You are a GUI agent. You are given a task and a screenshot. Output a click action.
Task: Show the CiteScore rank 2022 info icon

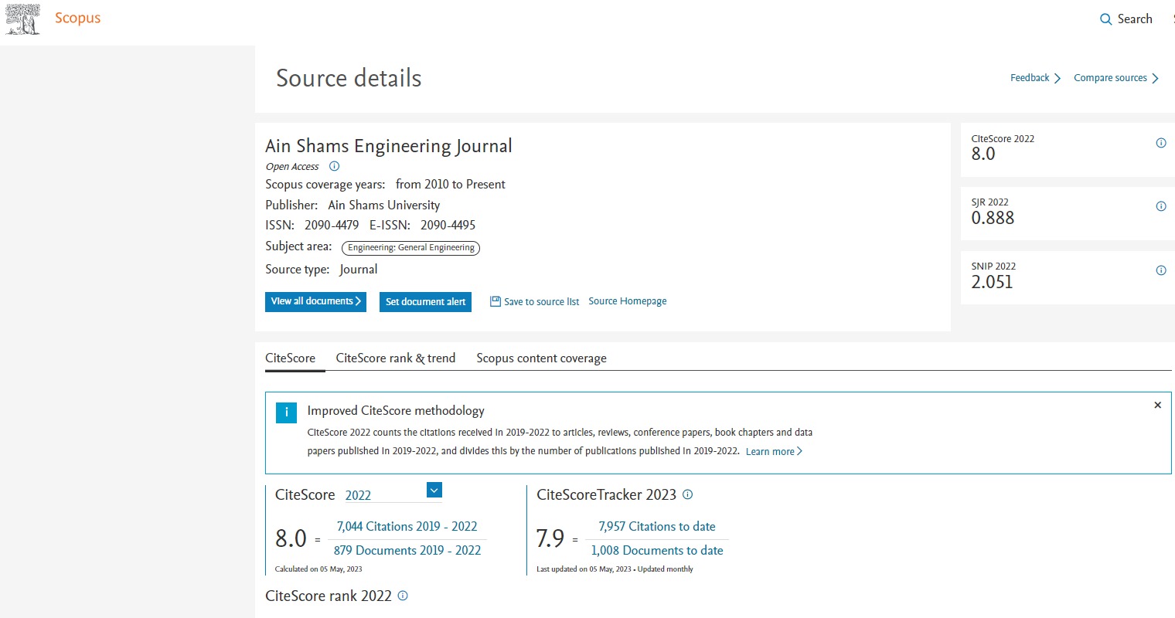403,596
